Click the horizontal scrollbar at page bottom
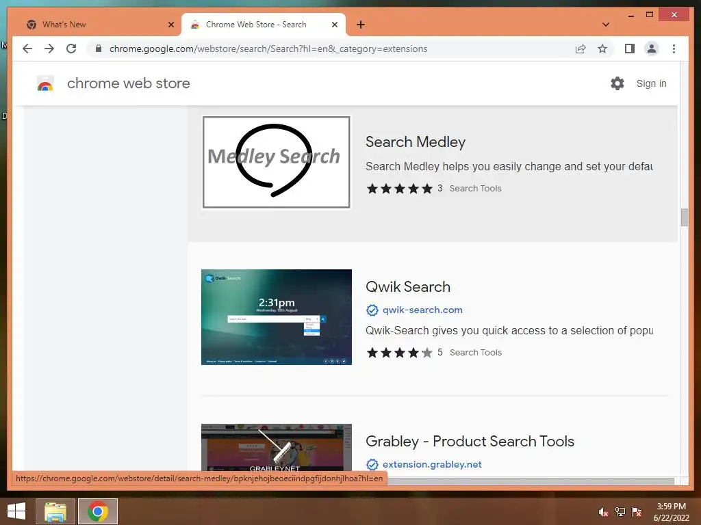Screen dimensions: 701x525 pos(530,481)
